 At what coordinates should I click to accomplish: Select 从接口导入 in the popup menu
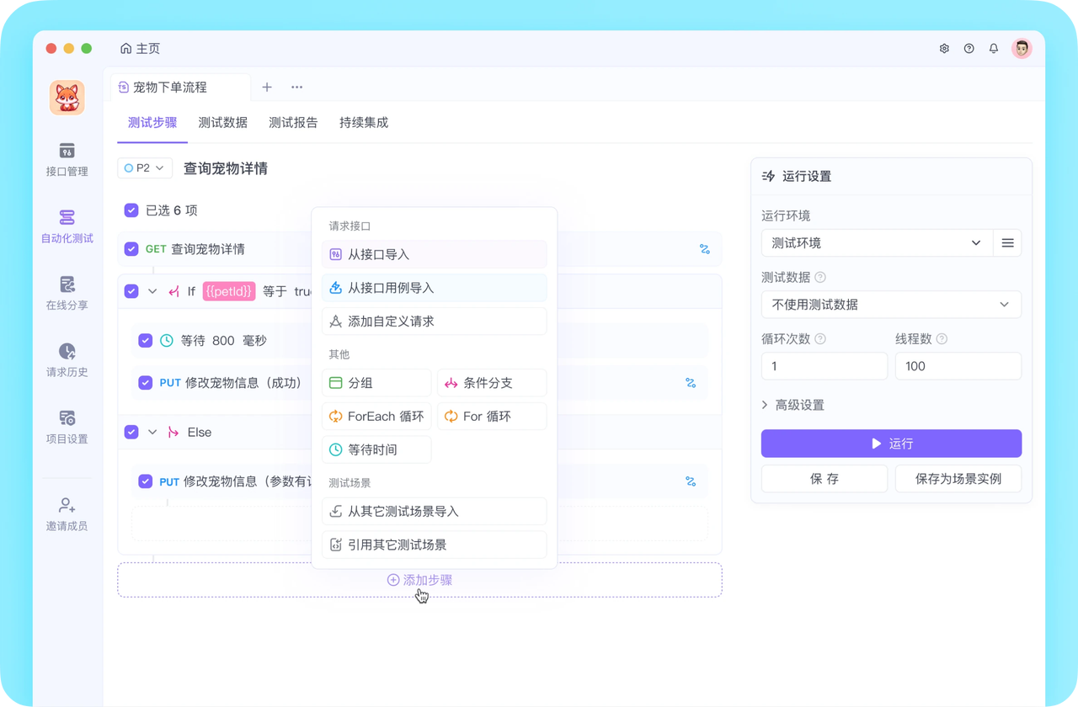(x=434, y=253)
